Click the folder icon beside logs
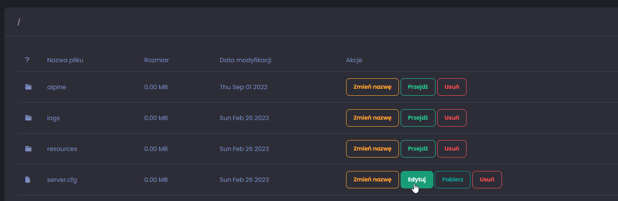 pyautogui.click(x=28, y=118)
